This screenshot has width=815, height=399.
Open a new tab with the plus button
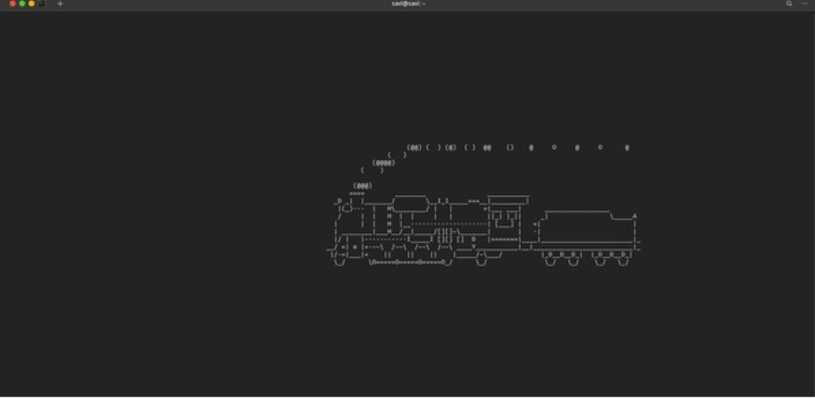(x=60, y=4)
